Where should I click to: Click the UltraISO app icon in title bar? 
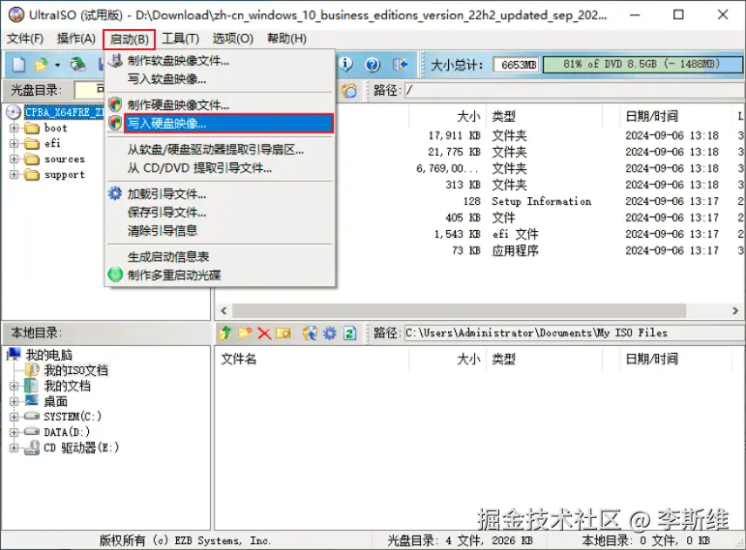[x=15, y=14]
